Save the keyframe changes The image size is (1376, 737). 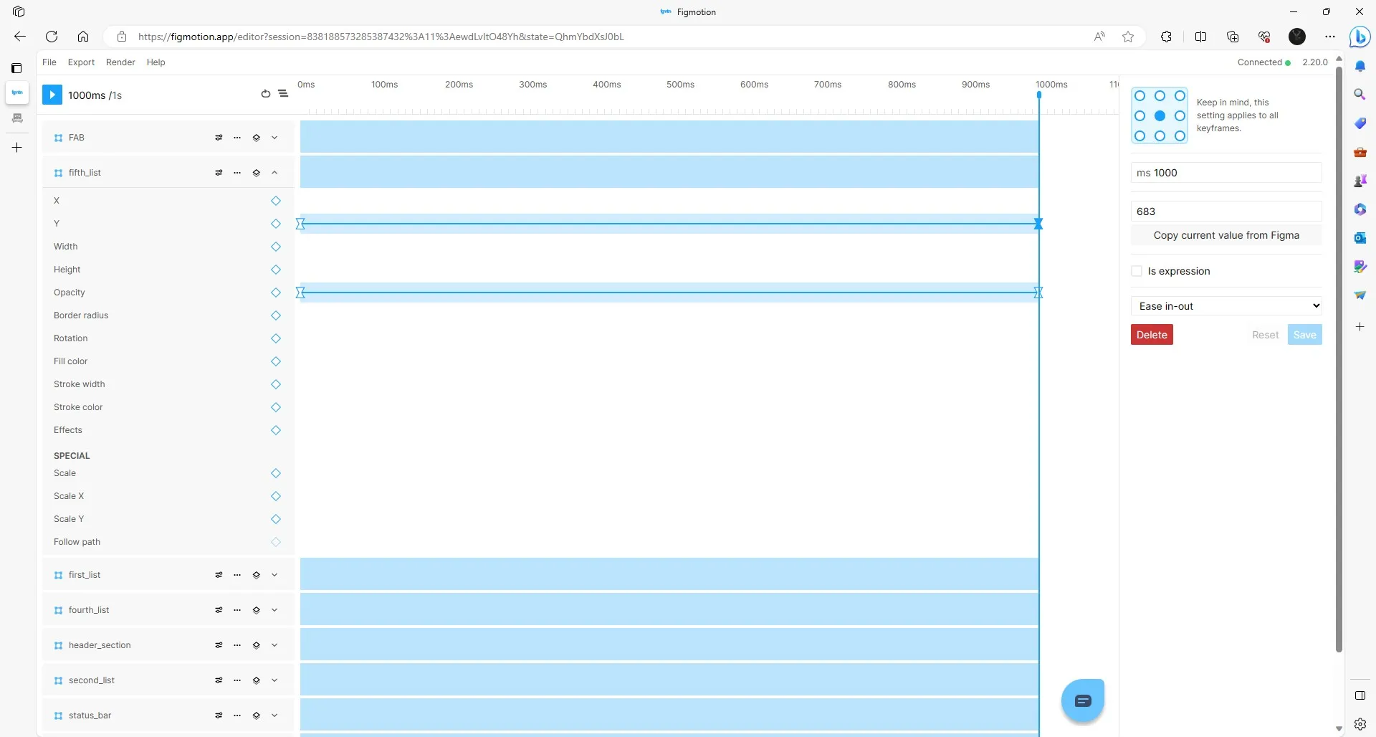coord(1304,335)
